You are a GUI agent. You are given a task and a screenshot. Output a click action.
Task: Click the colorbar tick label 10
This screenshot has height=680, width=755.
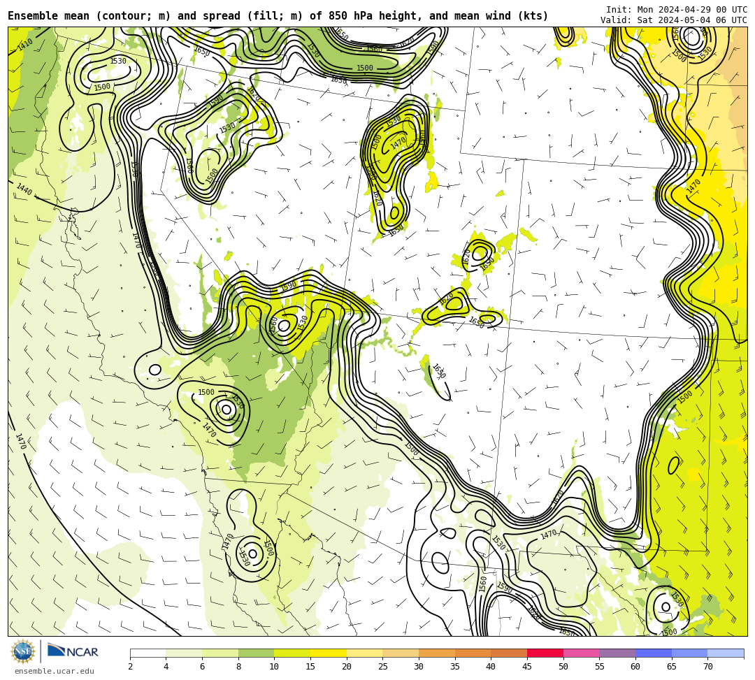275,667
